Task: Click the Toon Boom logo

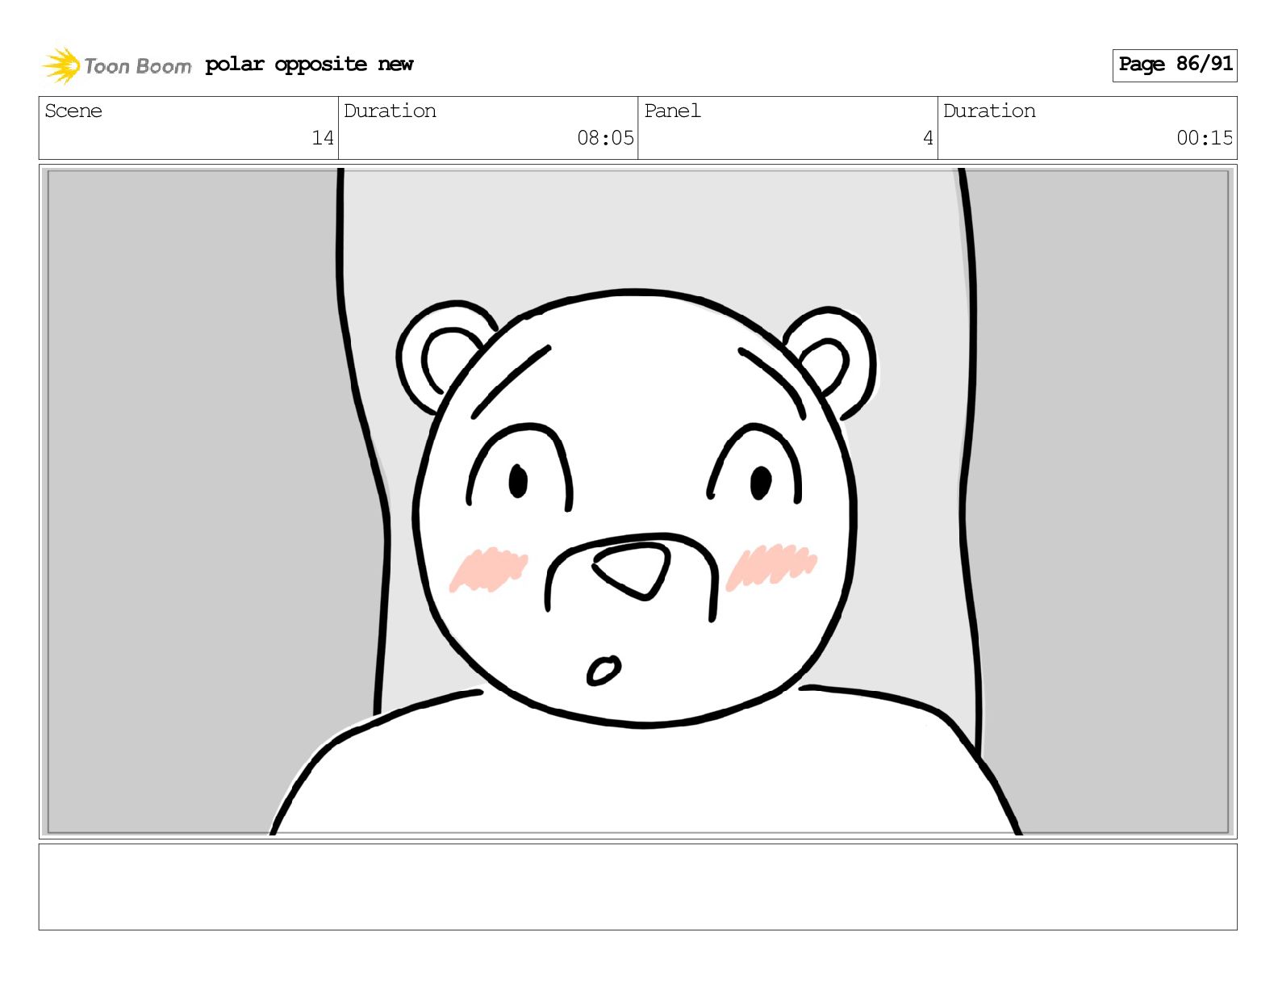Action: (x=117, y=65)
